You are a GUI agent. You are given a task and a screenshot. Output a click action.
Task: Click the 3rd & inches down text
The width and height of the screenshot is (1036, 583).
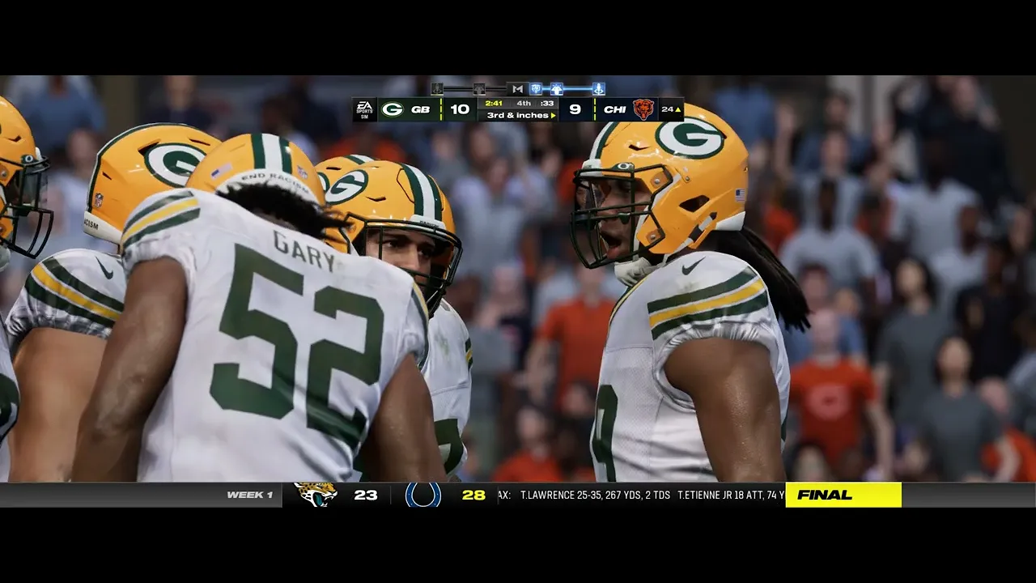pos(517,116)
